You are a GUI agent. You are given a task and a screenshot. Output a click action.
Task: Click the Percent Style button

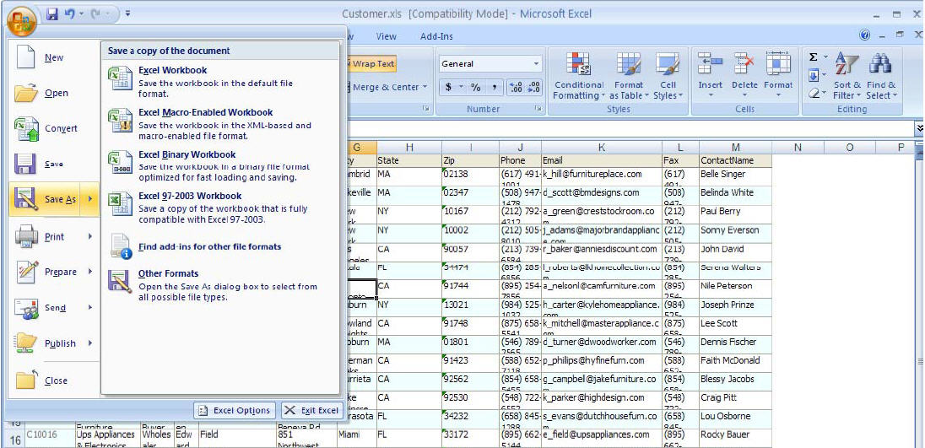point(475,87)
